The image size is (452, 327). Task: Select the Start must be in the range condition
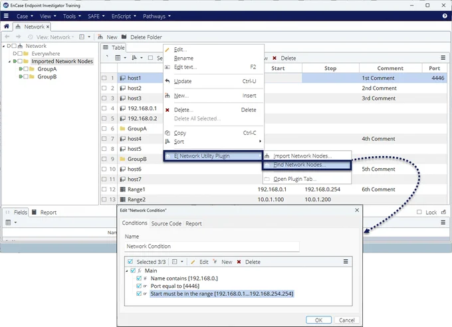221,294
